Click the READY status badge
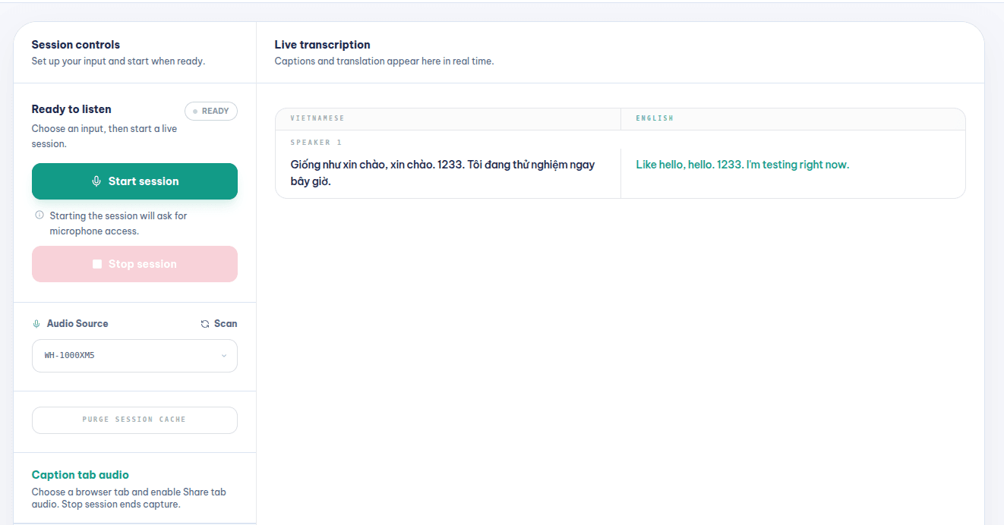The width and height of the screenshot is (1004, 525). (211, 111)
